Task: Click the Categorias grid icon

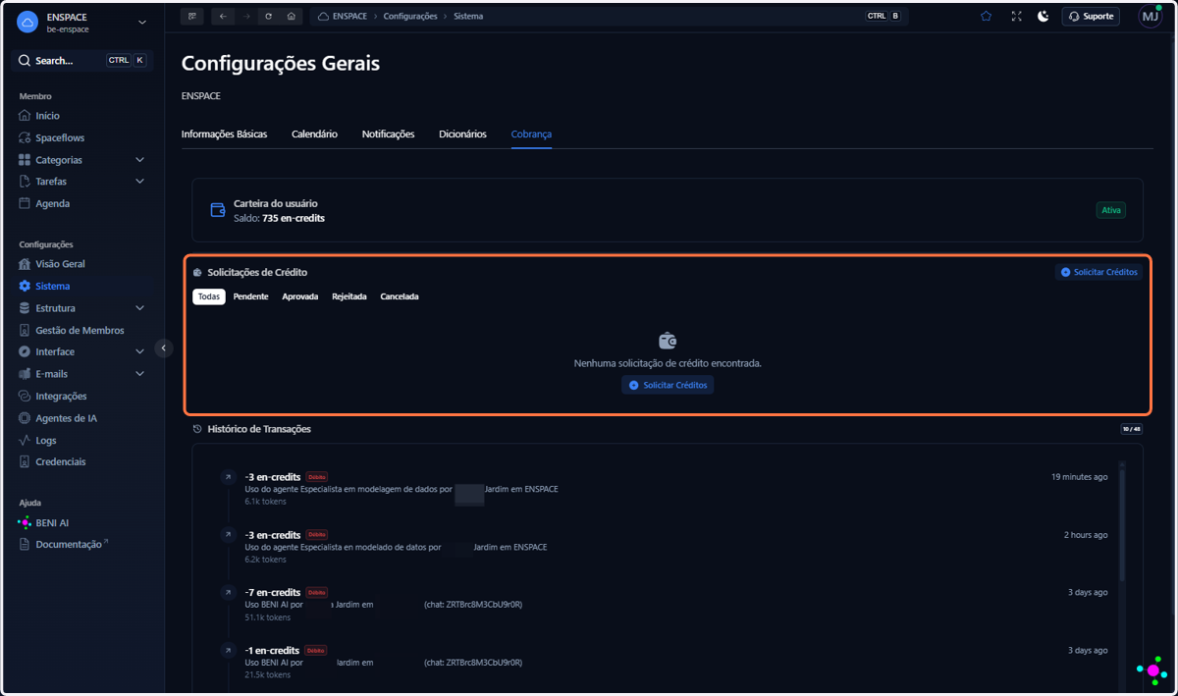Action: pos(26,160)
